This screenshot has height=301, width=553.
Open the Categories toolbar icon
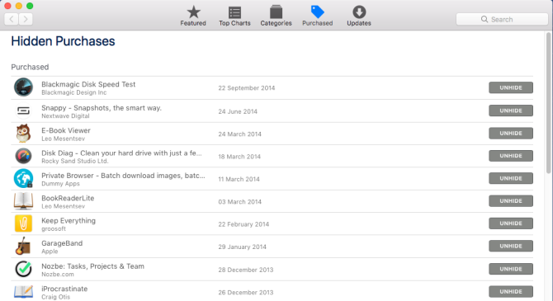coord(276,12)
